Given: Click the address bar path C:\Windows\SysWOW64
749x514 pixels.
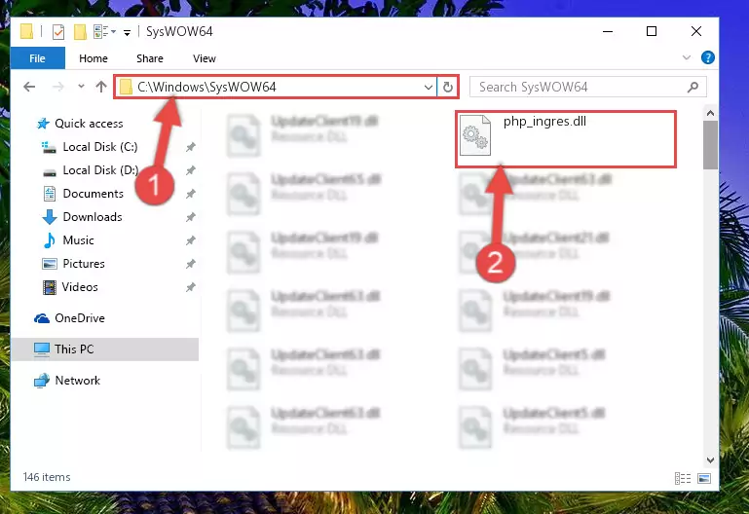Looking at the screenshot, I should [206, 87].
